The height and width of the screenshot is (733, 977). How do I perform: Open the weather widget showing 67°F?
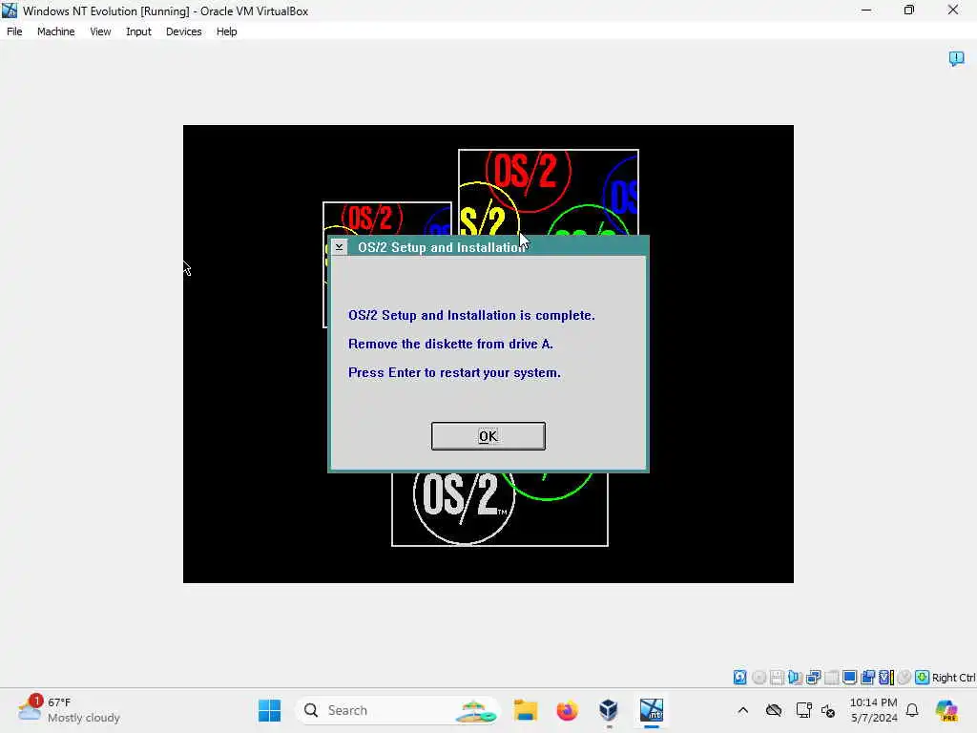pos(69,710)
